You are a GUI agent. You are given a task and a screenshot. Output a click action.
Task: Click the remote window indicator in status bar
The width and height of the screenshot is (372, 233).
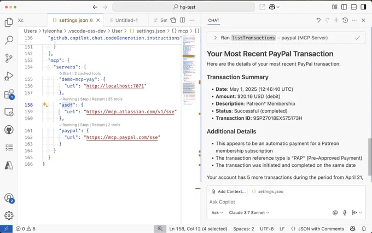tap(6, 229)
